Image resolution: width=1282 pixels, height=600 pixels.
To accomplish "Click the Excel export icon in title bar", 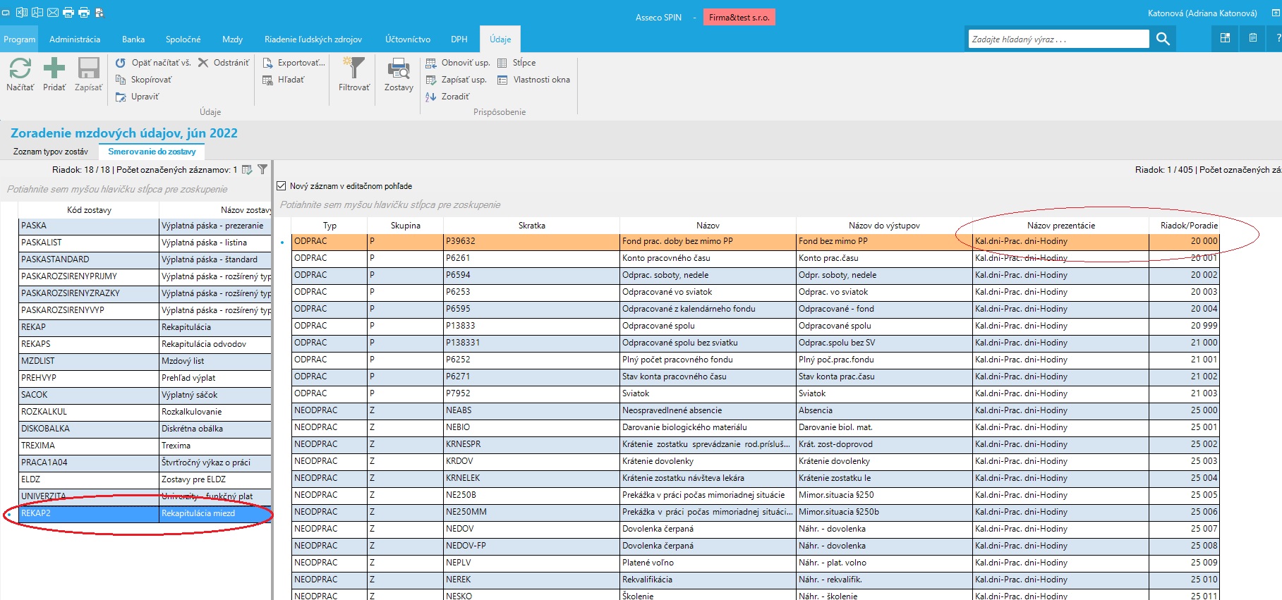I will pos(21,12).
